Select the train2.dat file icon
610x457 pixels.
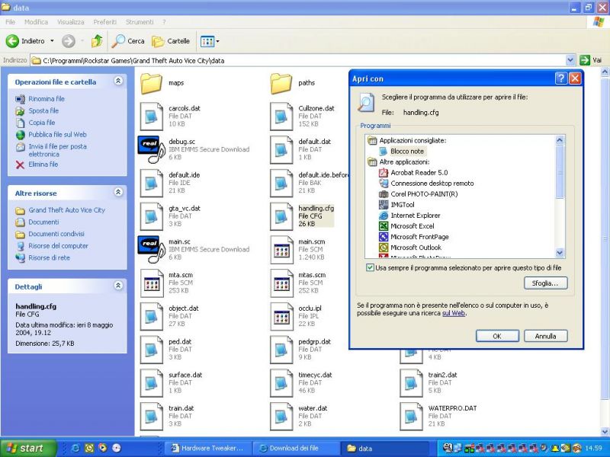[x=411, y=383]
